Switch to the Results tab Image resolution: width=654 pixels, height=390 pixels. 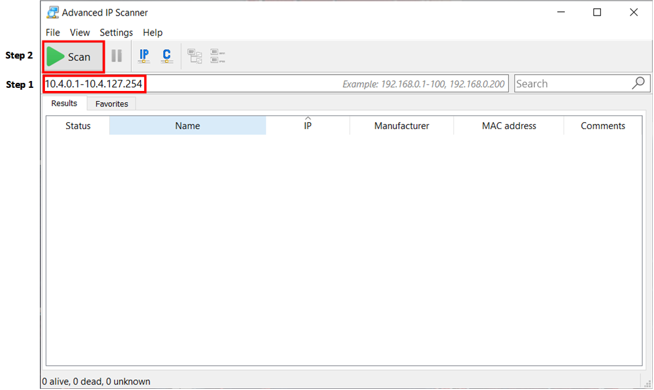coord(64,103)
